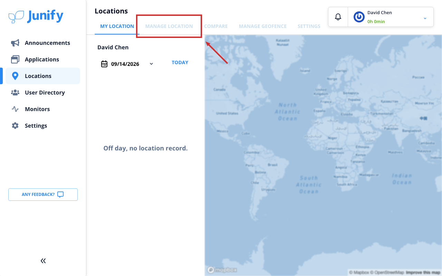Click North Atlantic Ocean on the map
Screen dimensions: 442x276
287,111
